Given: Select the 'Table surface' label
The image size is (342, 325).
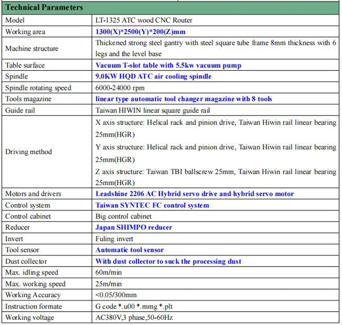Looking at the screenshot, I should (x=25, y=65).
